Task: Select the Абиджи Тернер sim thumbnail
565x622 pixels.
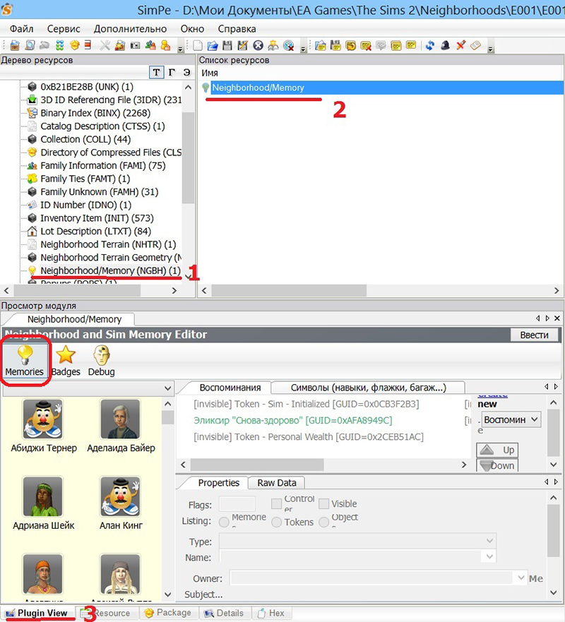Action: [x=43, y=419]
